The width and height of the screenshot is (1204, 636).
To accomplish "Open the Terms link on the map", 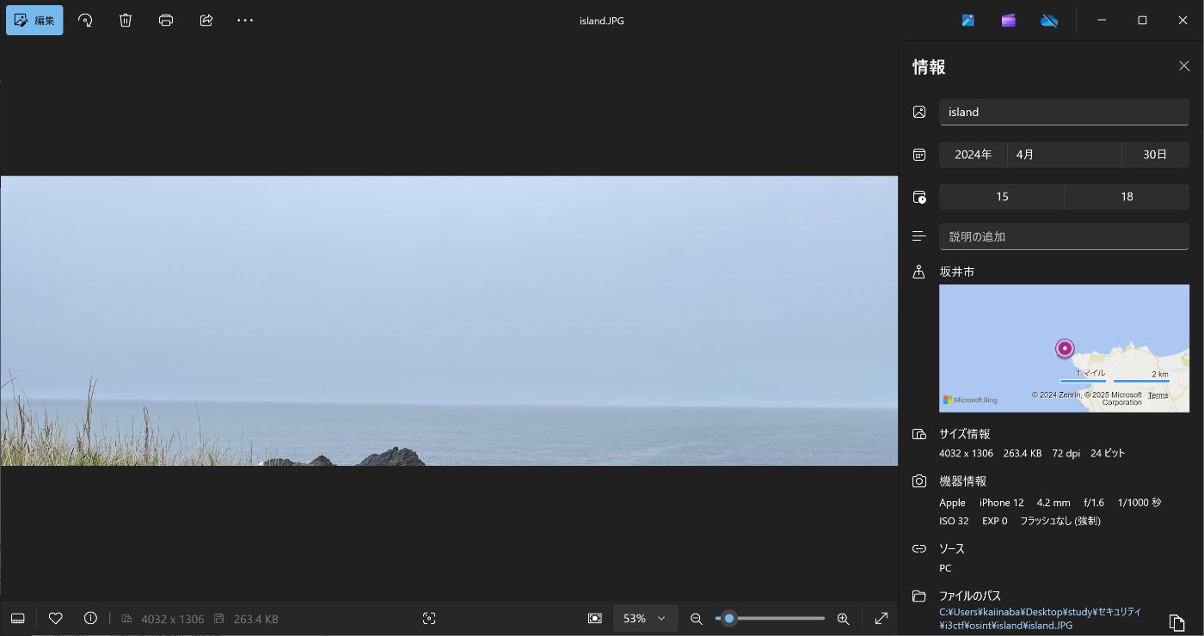I will pyautogui.click(x=1158, y=395).
